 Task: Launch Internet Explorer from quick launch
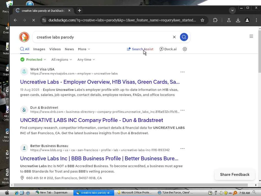16,193
